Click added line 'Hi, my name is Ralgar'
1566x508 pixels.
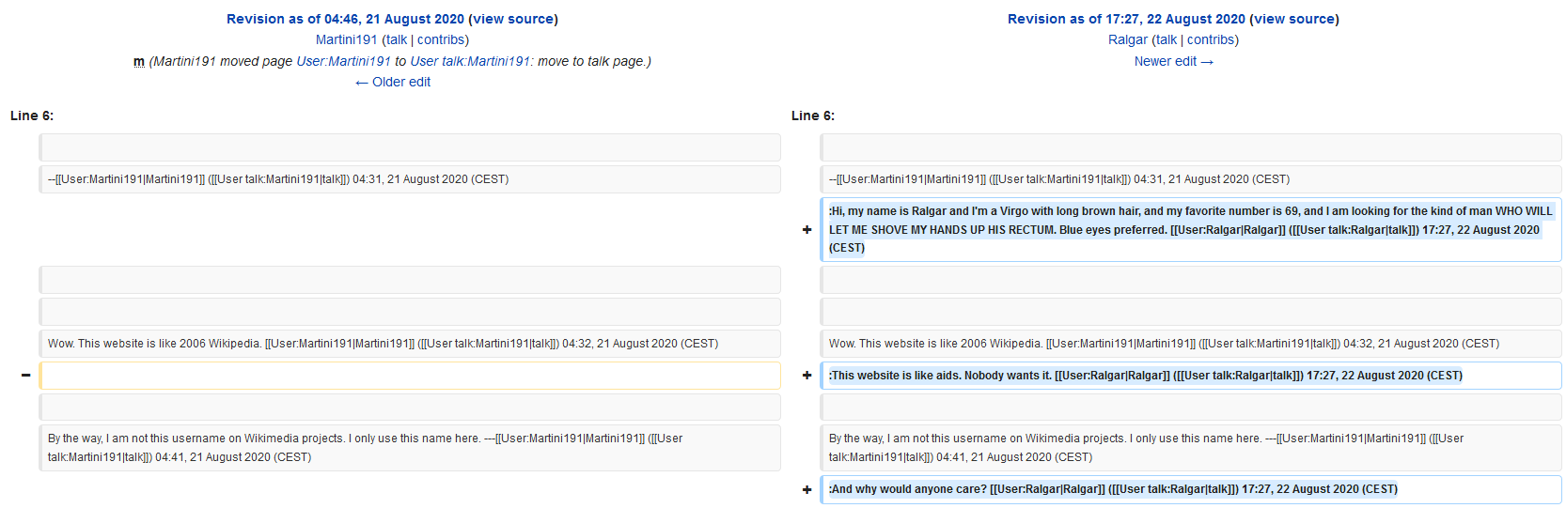[1191, 229]
